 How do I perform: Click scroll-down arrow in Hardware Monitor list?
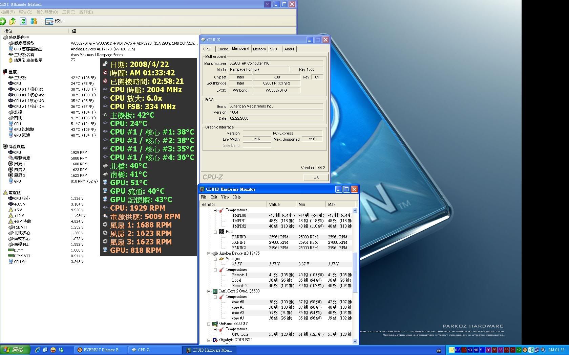click(355, 341)
